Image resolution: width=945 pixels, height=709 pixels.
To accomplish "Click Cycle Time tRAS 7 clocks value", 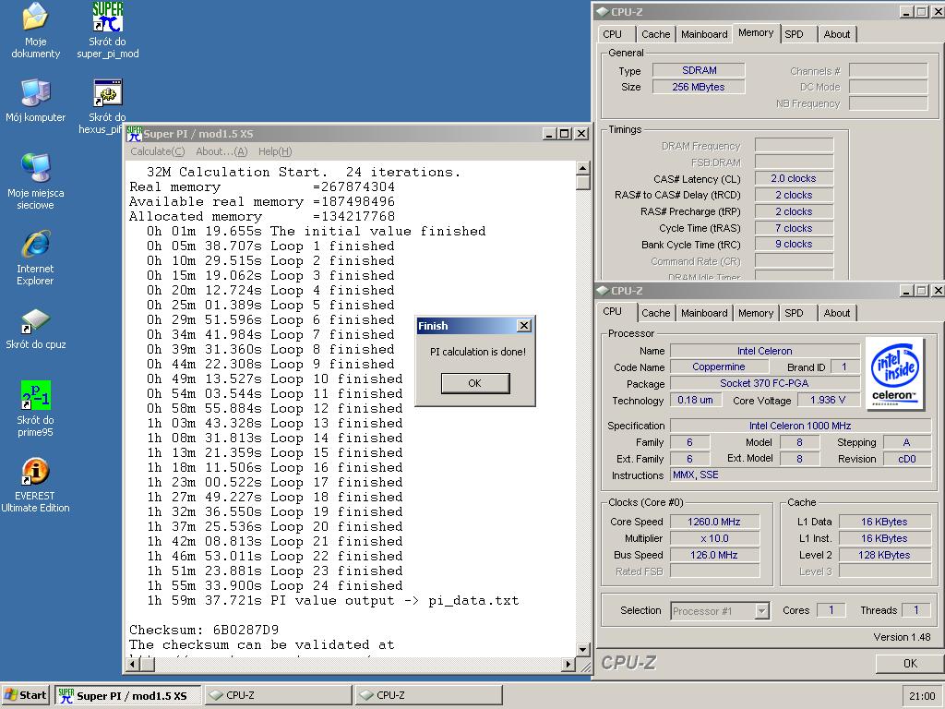I will point(794,228).
